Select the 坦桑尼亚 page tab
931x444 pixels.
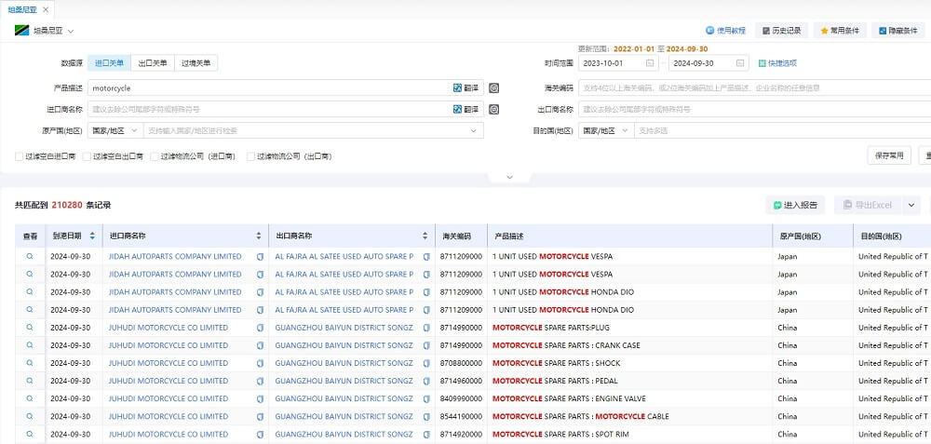(x=22, y=9)
